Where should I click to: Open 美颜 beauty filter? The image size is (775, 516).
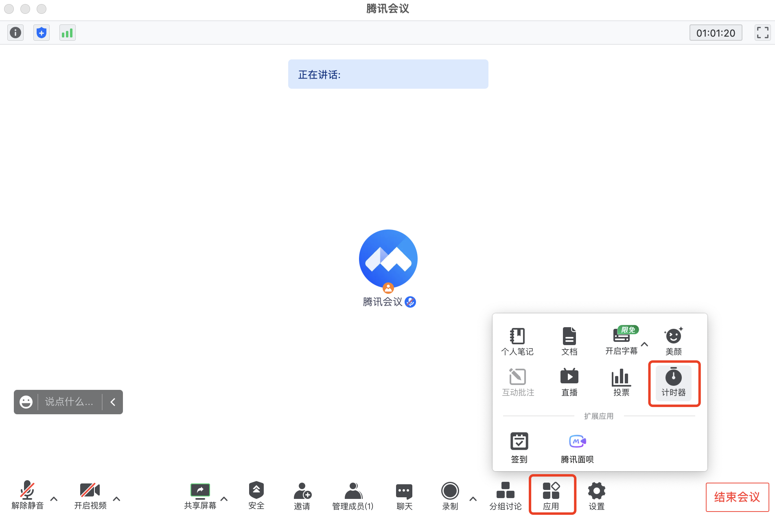[674, 341]
